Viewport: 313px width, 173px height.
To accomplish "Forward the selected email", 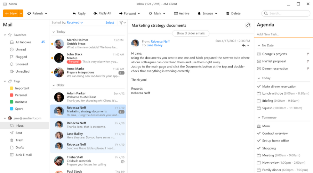I will click(x=127, y=13).
